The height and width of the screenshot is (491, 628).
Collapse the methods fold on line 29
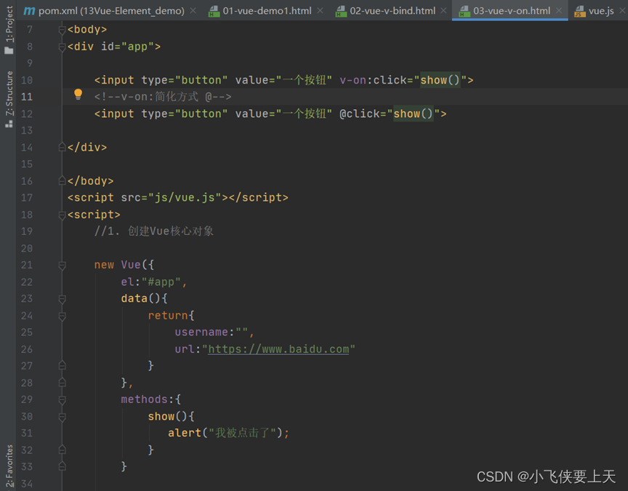pos(62,400)
